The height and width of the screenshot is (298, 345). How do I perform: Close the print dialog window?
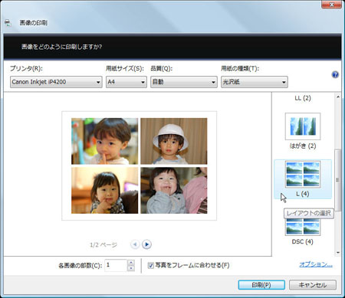(331, 5)
